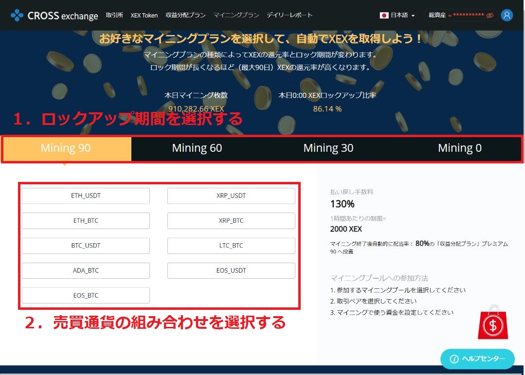Click the マイニングプールへの参加方法 heading
Image resolution: width=525 pixels, height=375 pixels.
(379, 278)
